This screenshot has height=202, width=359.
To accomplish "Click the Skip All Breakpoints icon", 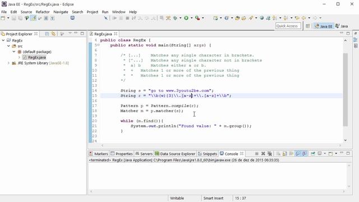I will point(105,18).
